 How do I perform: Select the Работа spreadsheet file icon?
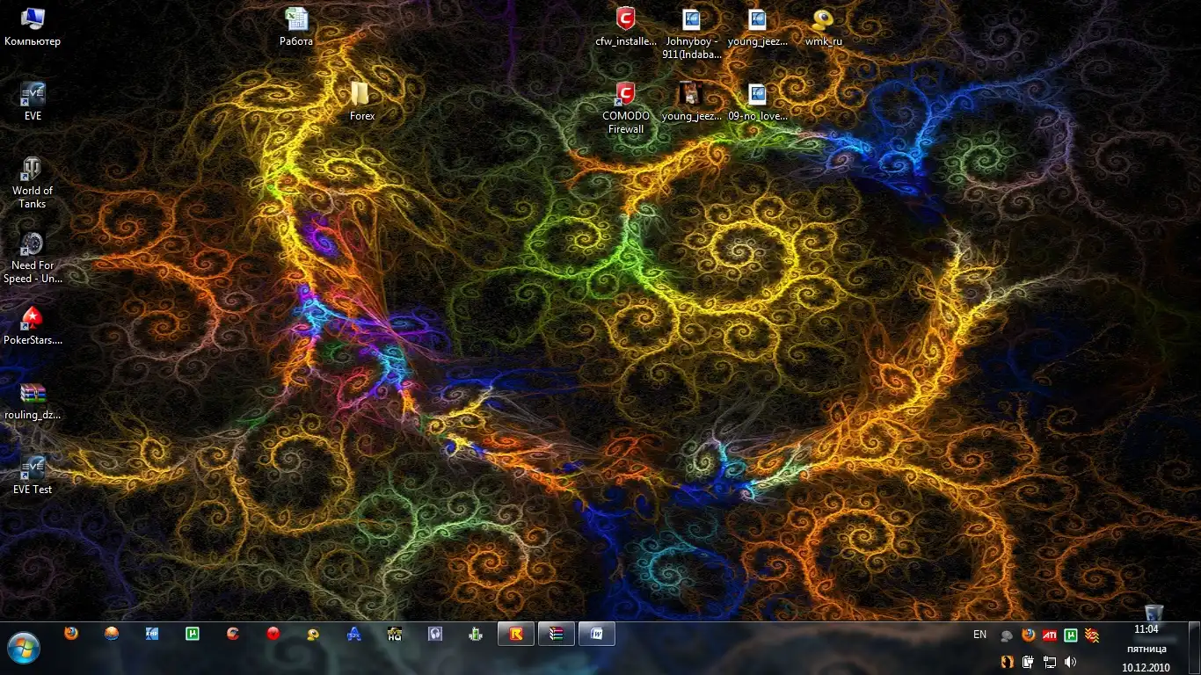pyautogui.click(x=296, y=19)
